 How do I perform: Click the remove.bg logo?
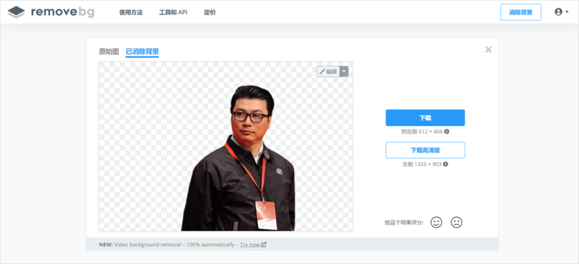(51, 12)
